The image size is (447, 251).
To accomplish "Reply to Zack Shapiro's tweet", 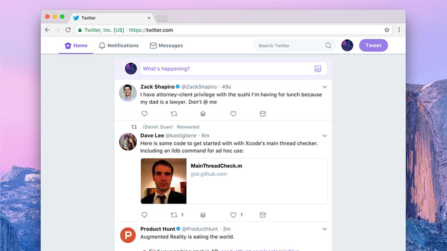I will click(x=145, y=114).
